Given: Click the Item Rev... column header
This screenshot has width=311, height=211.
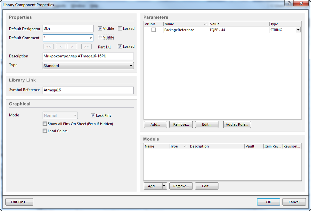Looking at the screenshot, I should [x=273, y=146].
